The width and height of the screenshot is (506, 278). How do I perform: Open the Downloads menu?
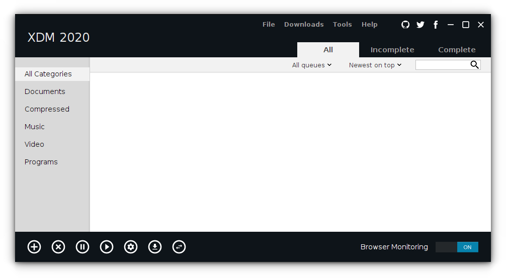pyautogui.click(x=304, y=25)
